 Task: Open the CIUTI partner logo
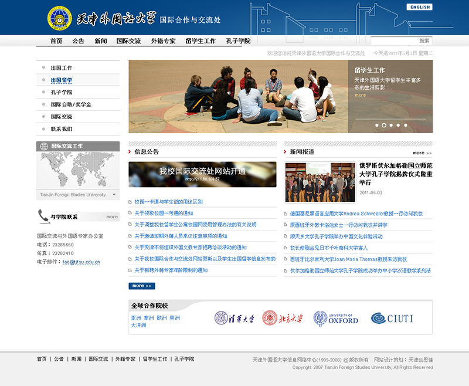392,319
